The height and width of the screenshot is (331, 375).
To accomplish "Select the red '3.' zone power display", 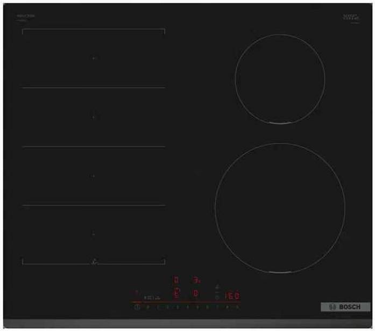I will coord(196,280).
